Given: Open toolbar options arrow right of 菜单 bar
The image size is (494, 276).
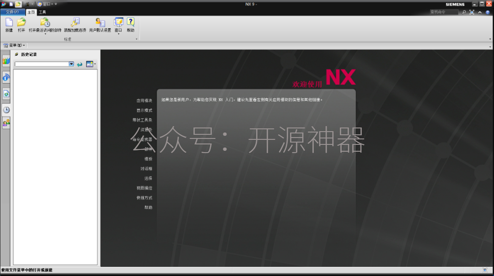Looking at the screenshot, I should [490, 47].
